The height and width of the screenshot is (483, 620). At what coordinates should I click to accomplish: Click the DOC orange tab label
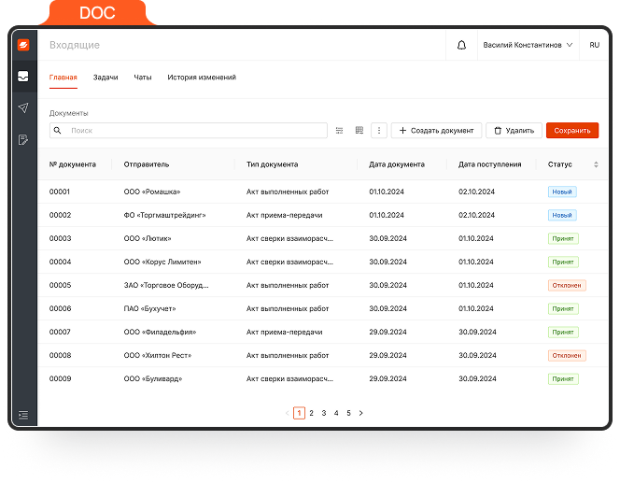pyautogui.click(x=97, y=13)
